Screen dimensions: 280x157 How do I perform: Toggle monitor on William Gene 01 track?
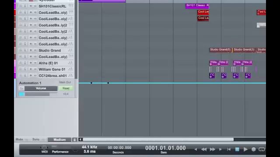(35, 69)
